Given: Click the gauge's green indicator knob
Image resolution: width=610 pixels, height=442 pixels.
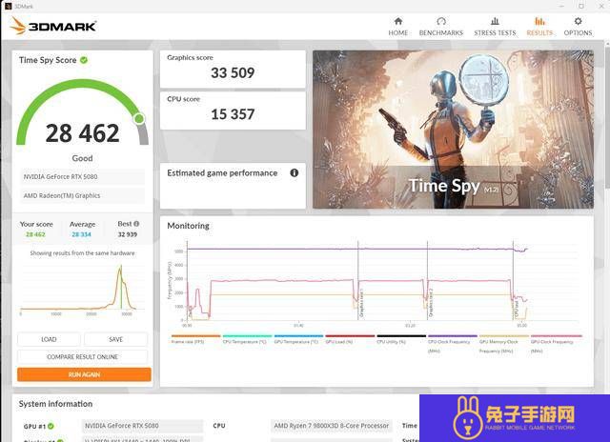Looking at the screenshot, I should (x=139, y=118).
